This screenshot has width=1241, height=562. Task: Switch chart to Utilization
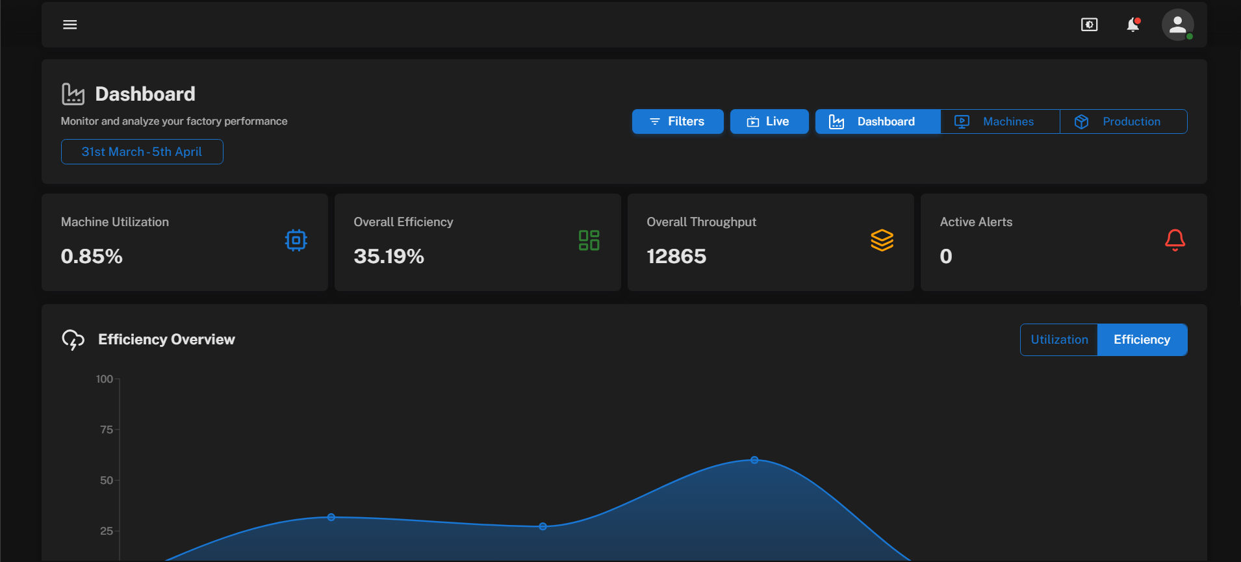tap(1059, 340)
